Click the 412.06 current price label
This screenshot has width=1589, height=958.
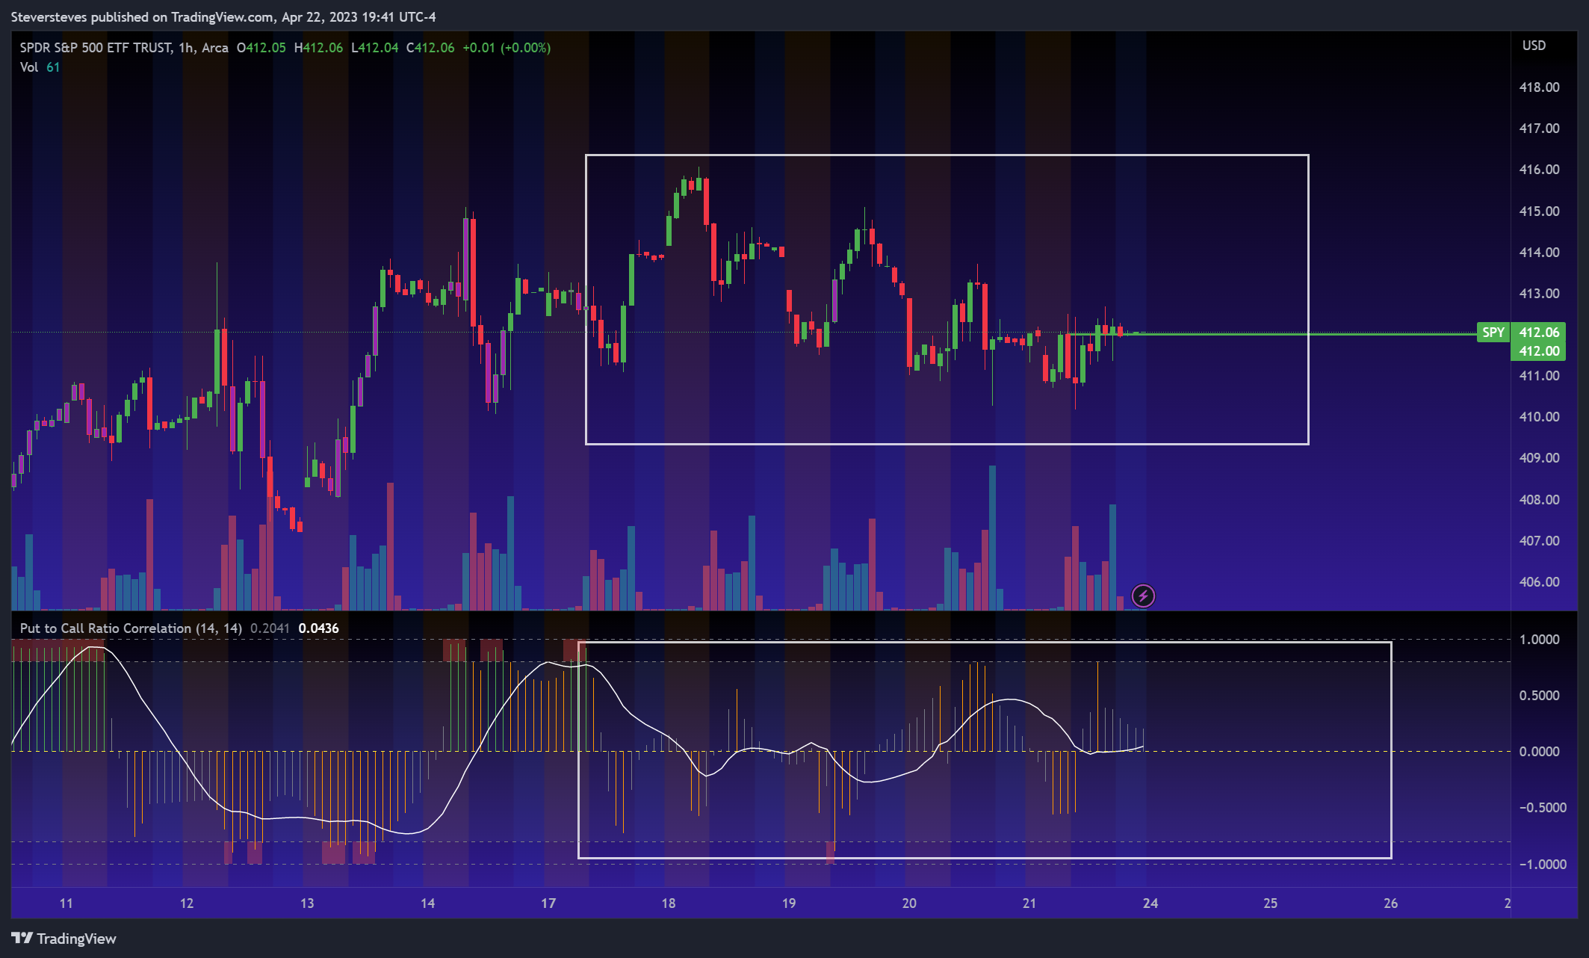[x=1539, y=333]
